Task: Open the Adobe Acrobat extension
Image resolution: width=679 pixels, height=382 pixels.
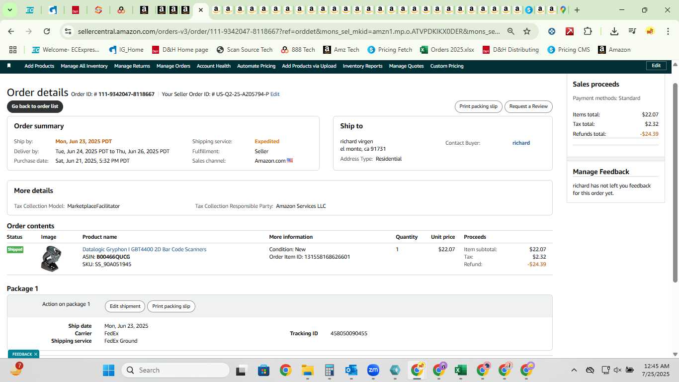Action: (x=570, y=31)
